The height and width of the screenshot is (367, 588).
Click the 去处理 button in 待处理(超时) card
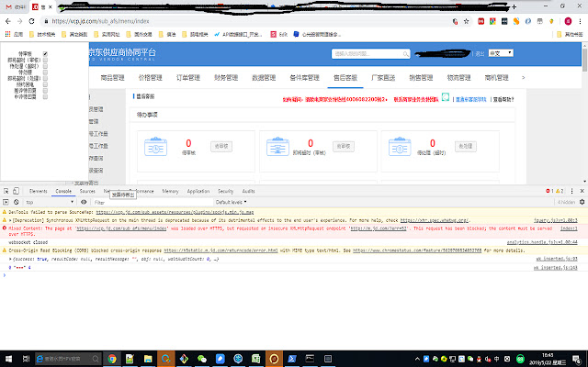466,147
